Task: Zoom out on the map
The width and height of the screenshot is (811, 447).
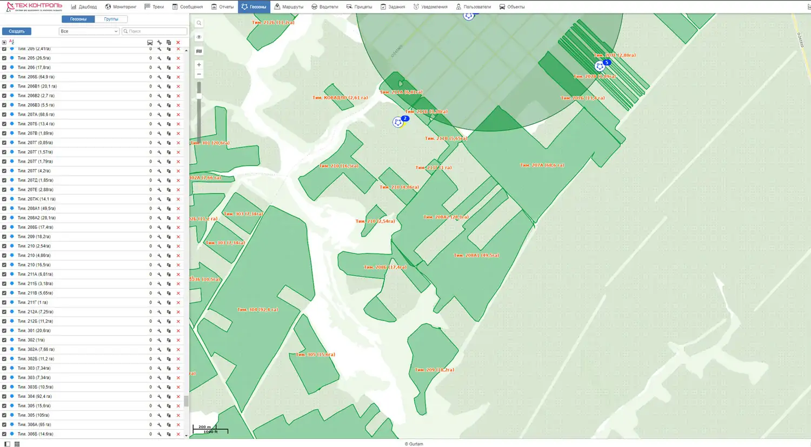Action: pos(199,74)
